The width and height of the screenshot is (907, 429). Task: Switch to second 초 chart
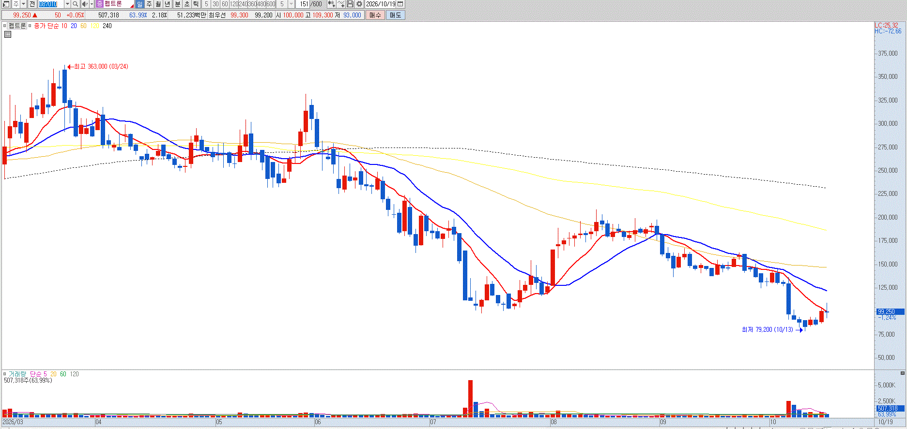(186, 4)
